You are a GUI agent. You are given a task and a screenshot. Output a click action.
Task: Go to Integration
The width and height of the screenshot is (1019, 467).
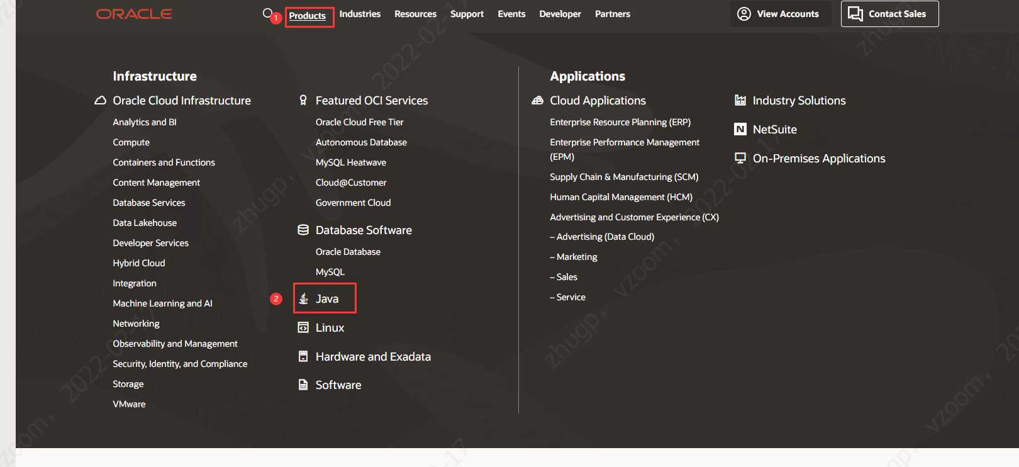(x=135, y=283)
